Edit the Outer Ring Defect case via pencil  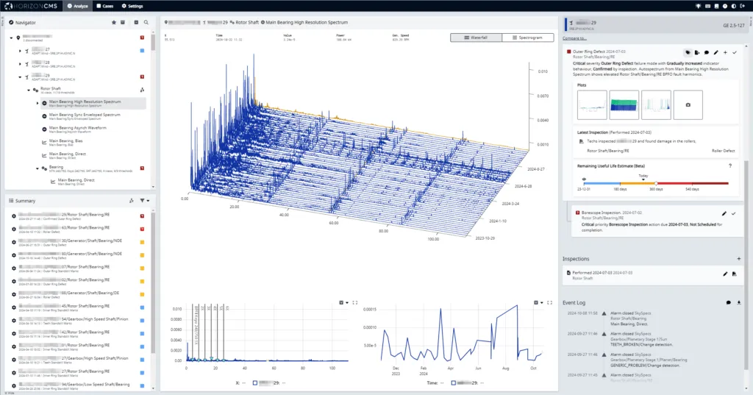pos(715,52)
